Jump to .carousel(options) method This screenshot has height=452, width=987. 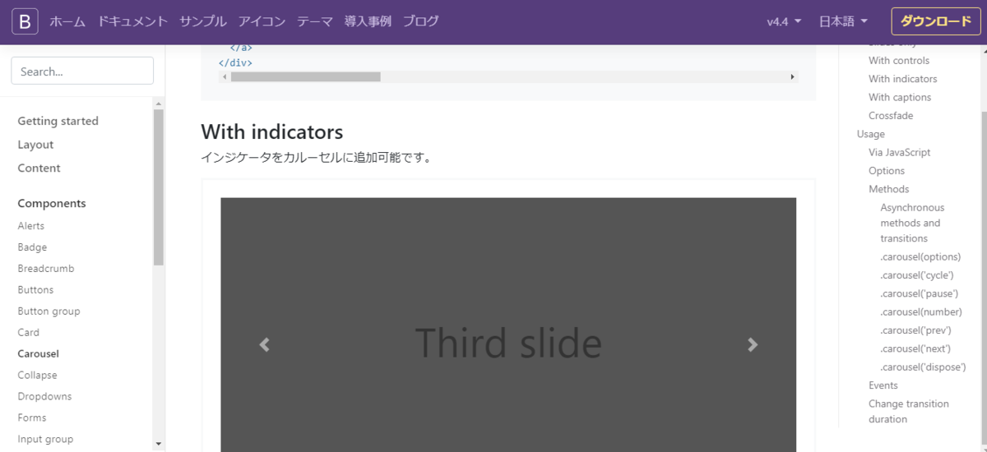point(920,257)
